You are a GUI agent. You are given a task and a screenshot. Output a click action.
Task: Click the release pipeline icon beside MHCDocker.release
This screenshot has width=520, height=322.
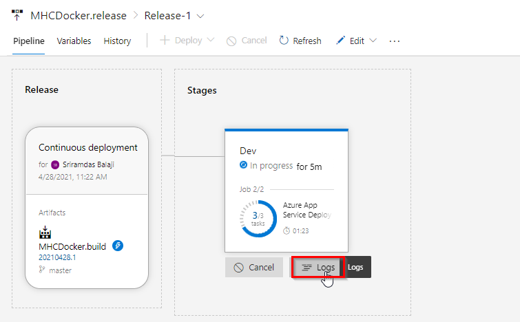(x=17, y=15)
